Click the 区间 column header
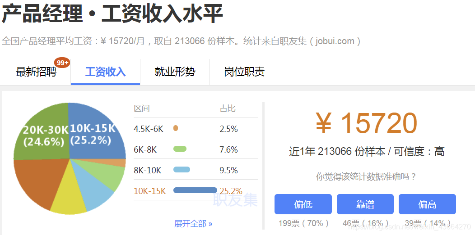 point(142,108)
